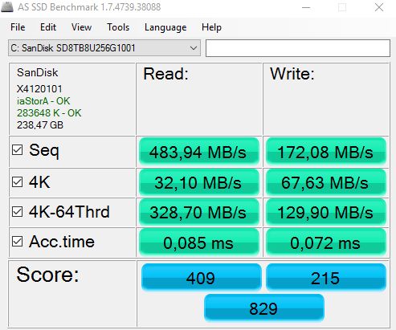396x330 pixels.
Task: Disable the 4K-64Thrd test checkbox
Action: click(x=17, y=212)
